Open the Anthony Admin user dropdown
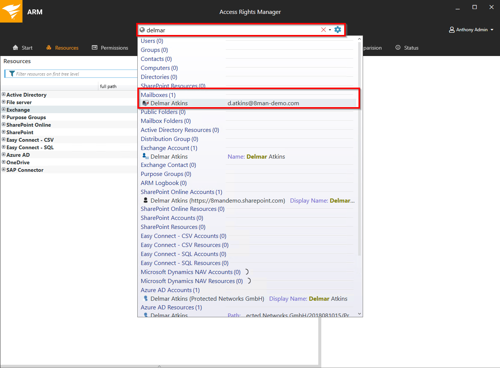 [x=471, y=30]
